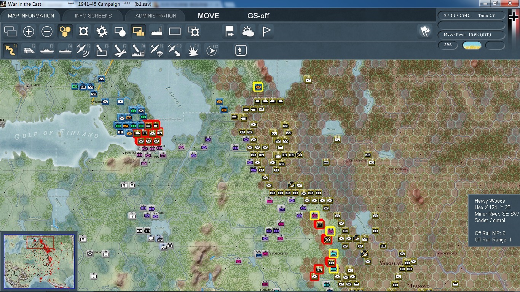Click the plain rectangle toolbar icon
Image resolution: width=520 pixels, height=292 pixels.
point(175,32)
